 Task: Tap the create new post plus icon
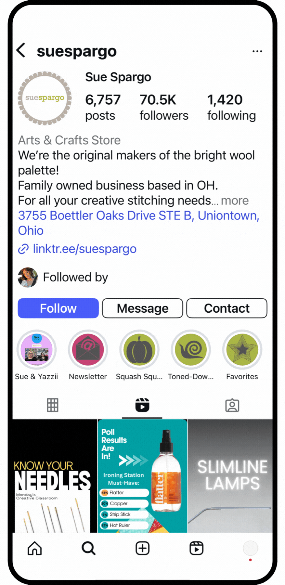point(142,548)
